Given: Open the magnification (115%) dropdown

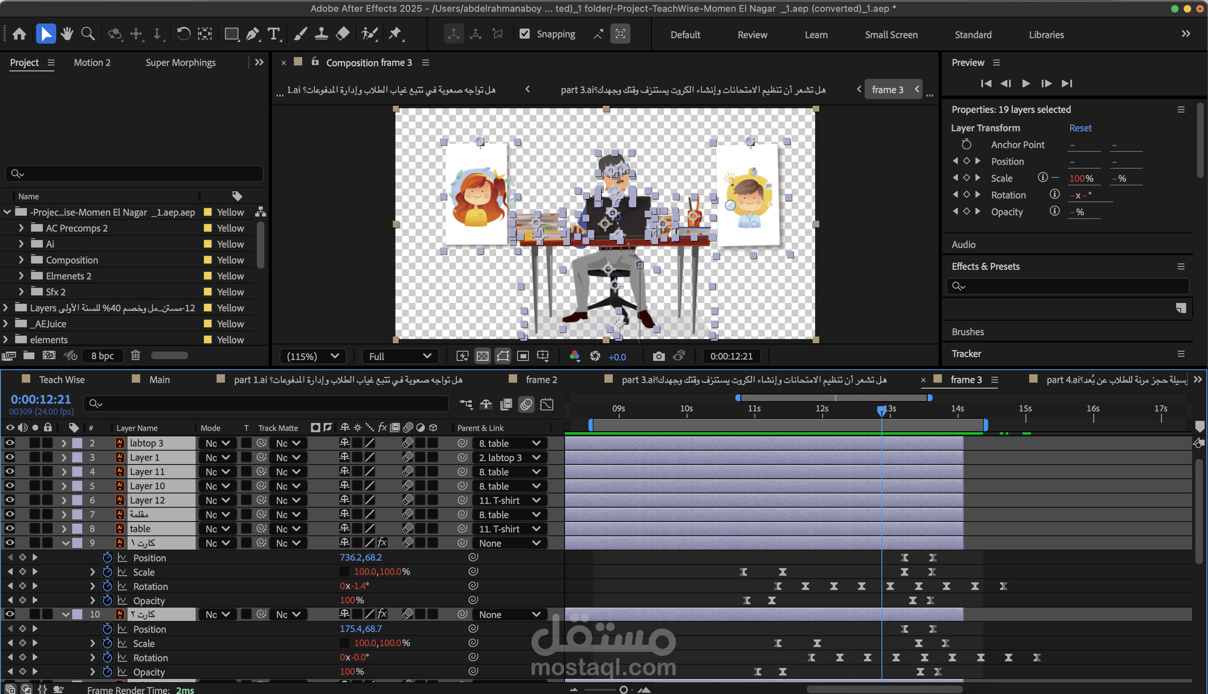Looking at the screenshot, I should click(x=313, y=356).
